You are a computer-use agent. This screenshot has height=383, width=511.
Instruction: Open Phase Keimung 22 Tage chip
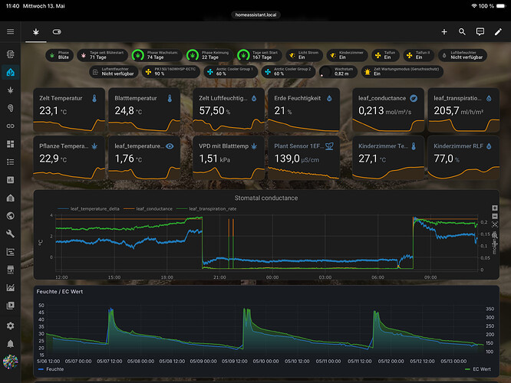[209, 55]
